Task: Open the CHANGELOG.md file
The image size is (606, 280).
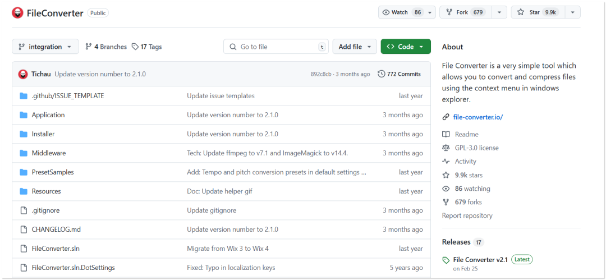Action: pos(56,229)
